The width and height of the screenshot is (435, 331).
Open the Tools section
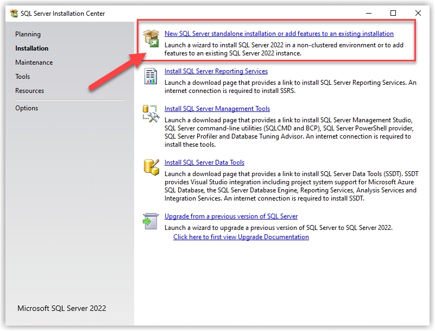[x=22, y=77]
